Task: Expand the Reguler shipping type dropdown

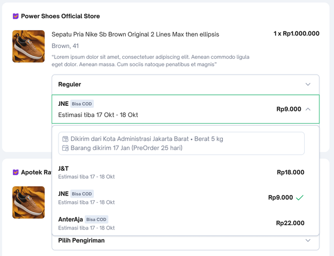Action: pyautogui.click(x=186, y=84)
